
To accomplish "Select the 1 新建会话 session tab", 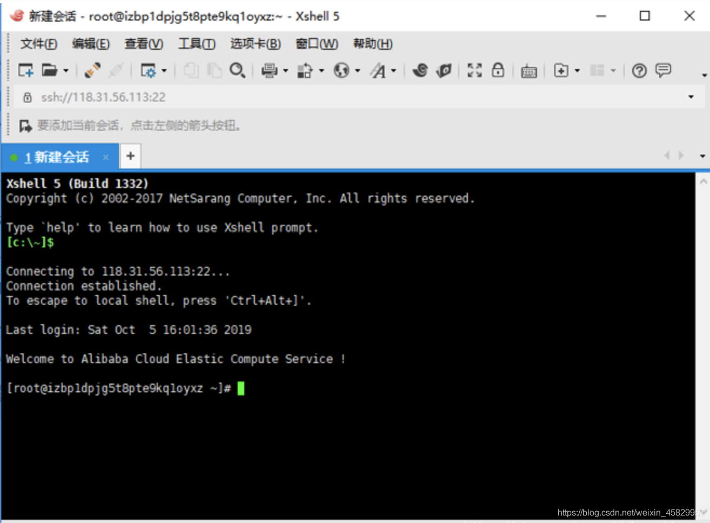I will tap(59, 157).
